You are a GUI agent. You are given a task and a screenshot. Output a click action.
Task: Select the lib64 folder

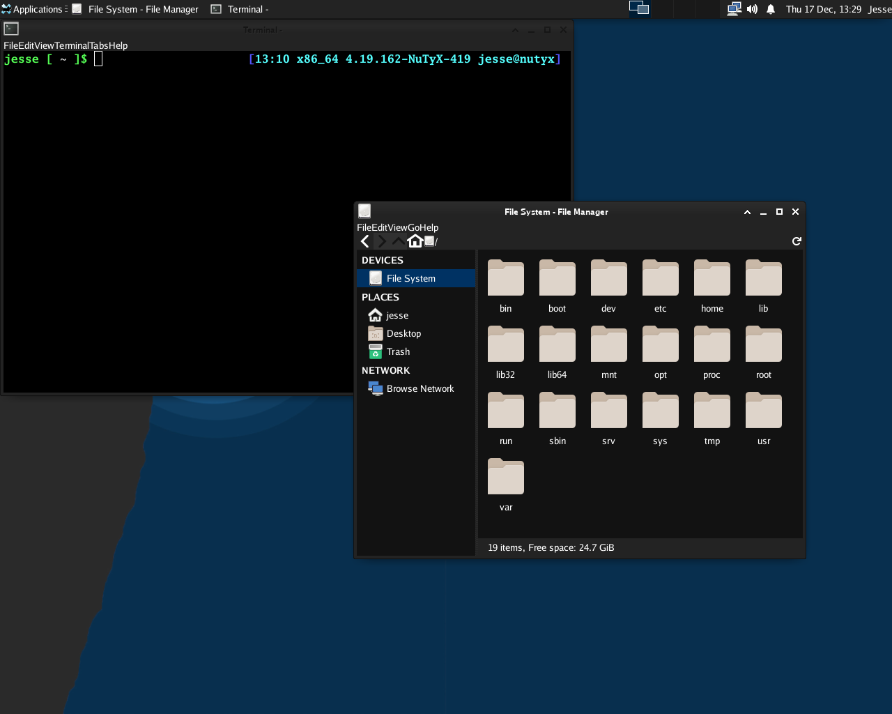tap(557, 353)
